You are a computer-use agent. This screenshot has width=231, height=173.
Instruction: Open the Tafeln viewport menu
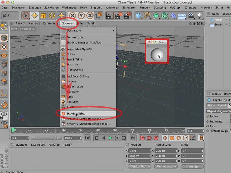click(91, 23)
